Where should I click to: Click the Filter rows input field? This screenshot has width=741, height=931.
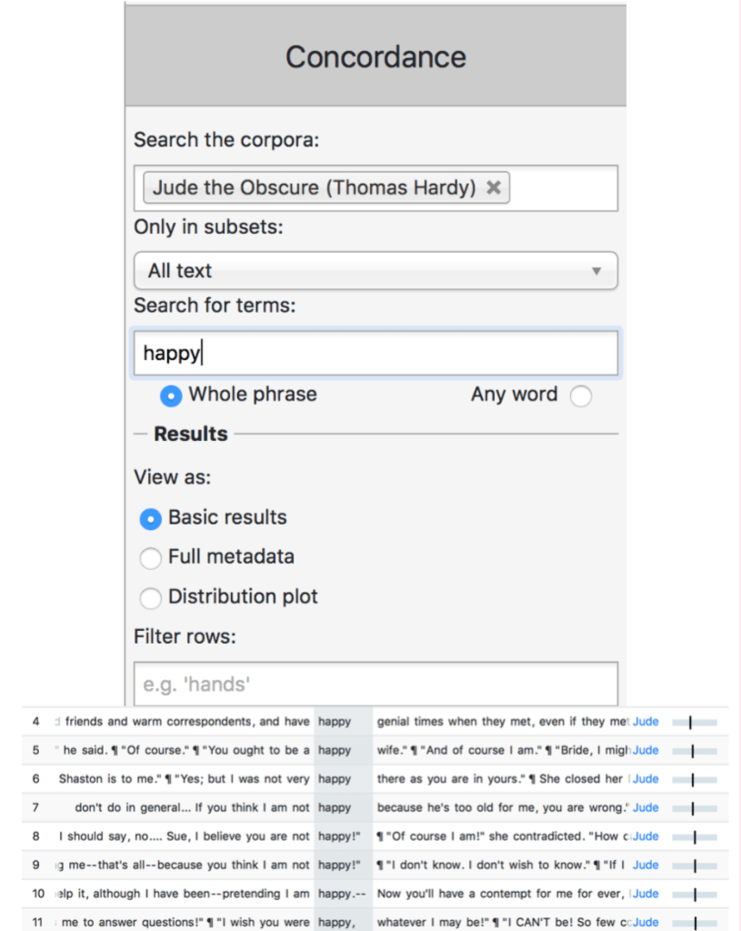[376, 684]
